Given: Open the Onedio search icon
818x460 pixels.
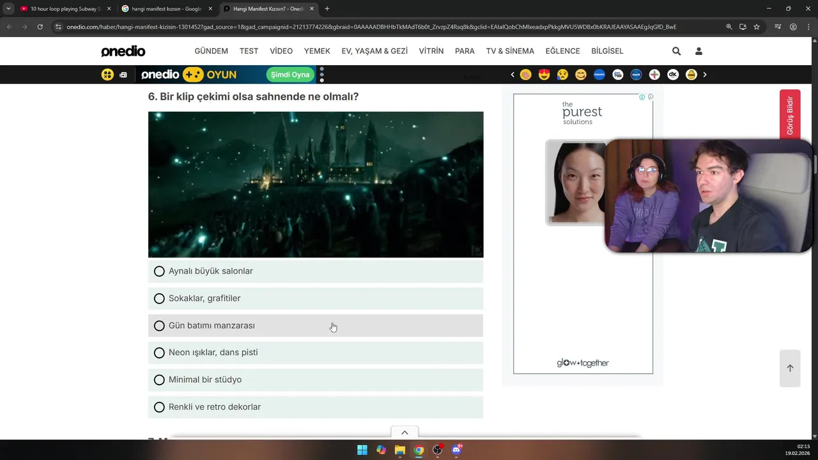Looking at the screenshot, I should click(676, 51).
